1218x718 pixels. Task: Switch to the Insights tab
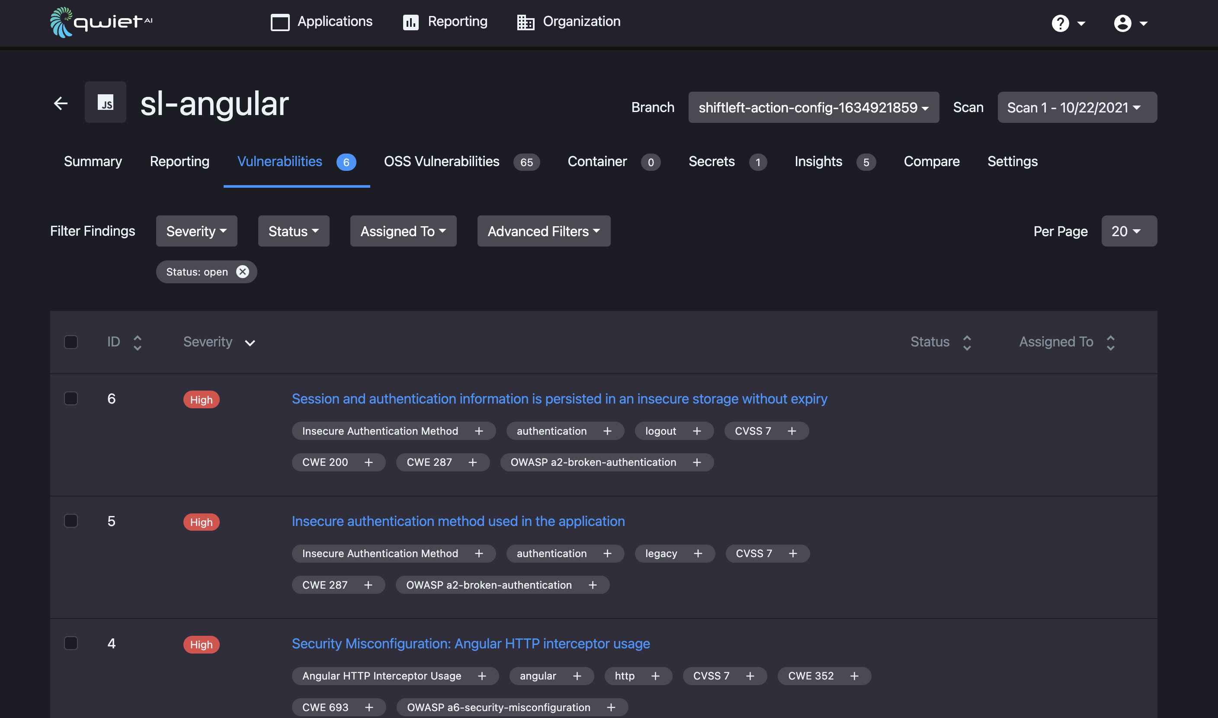click(x=834, y=162)
